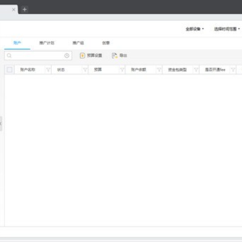Viewport: 242px width, 242px height.
Task: Switch to the 创意 tab
Action: pos(106,43)
